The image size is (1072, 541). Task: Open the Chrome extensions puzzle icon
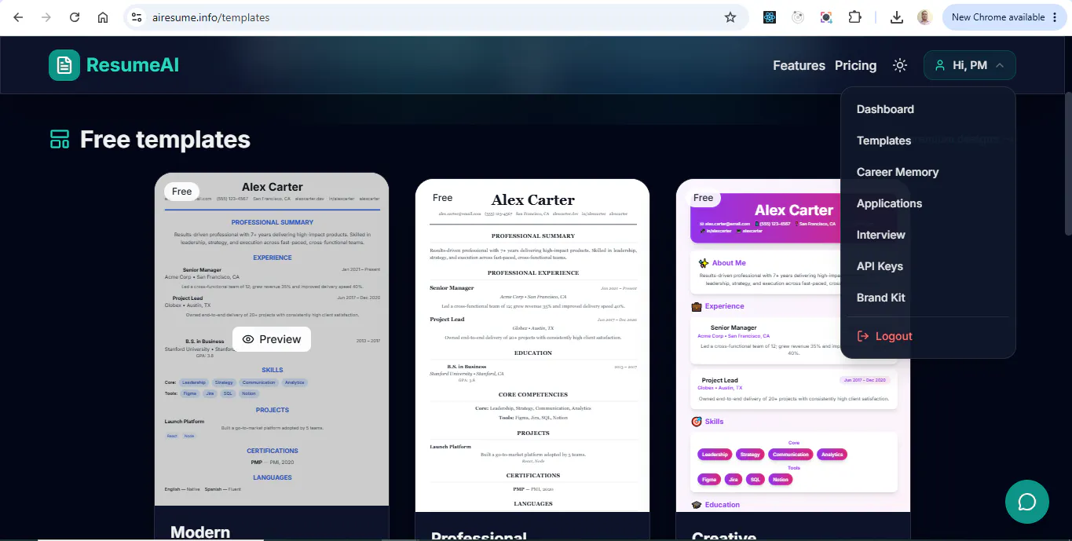(854, 17)
